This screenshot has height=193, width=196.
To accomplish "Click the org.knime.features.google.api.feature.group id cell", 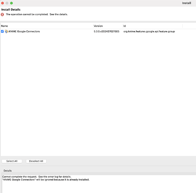I will point(149,32).
